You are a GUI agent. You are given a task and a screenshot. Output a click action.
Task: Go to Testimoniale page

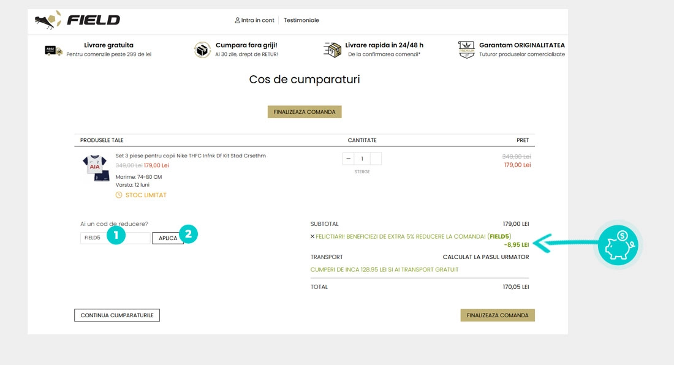pos(301,20)
